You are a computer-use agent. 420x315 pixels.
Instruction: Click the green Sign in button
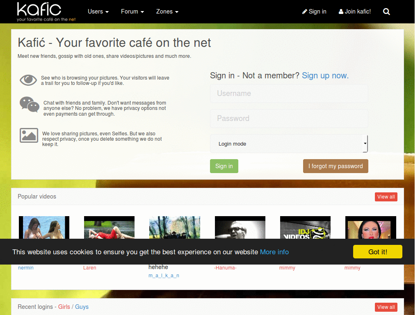pyautogui.click(x=224, y=166)
